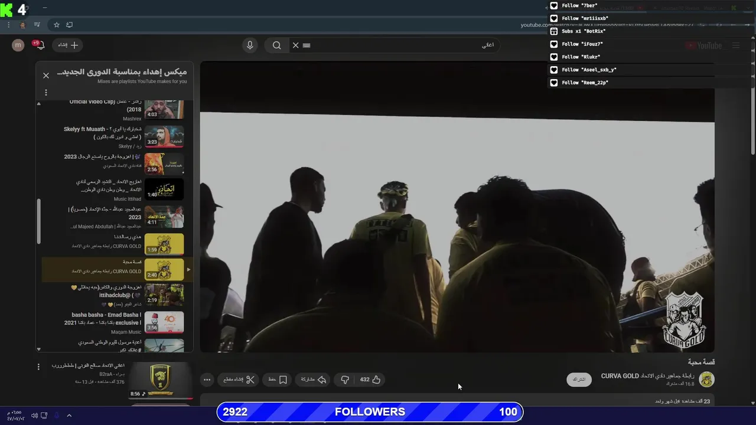
Task: Open the YouTube account avatar "m"
Action: 18,45
